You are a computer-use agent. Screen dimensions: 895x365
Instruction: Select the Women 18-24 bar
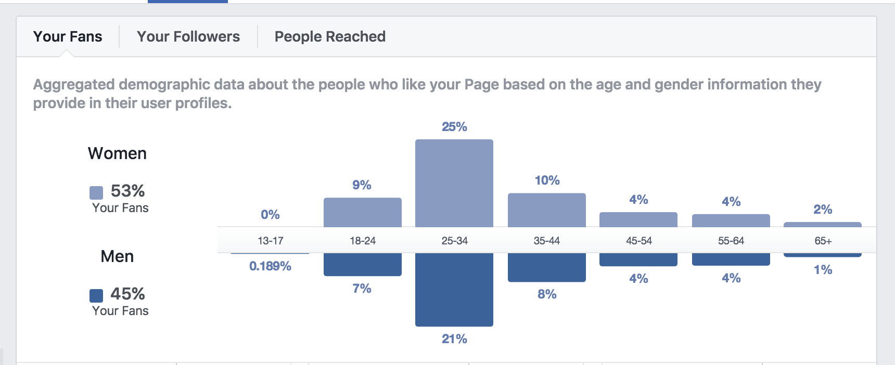coord(362,212)
